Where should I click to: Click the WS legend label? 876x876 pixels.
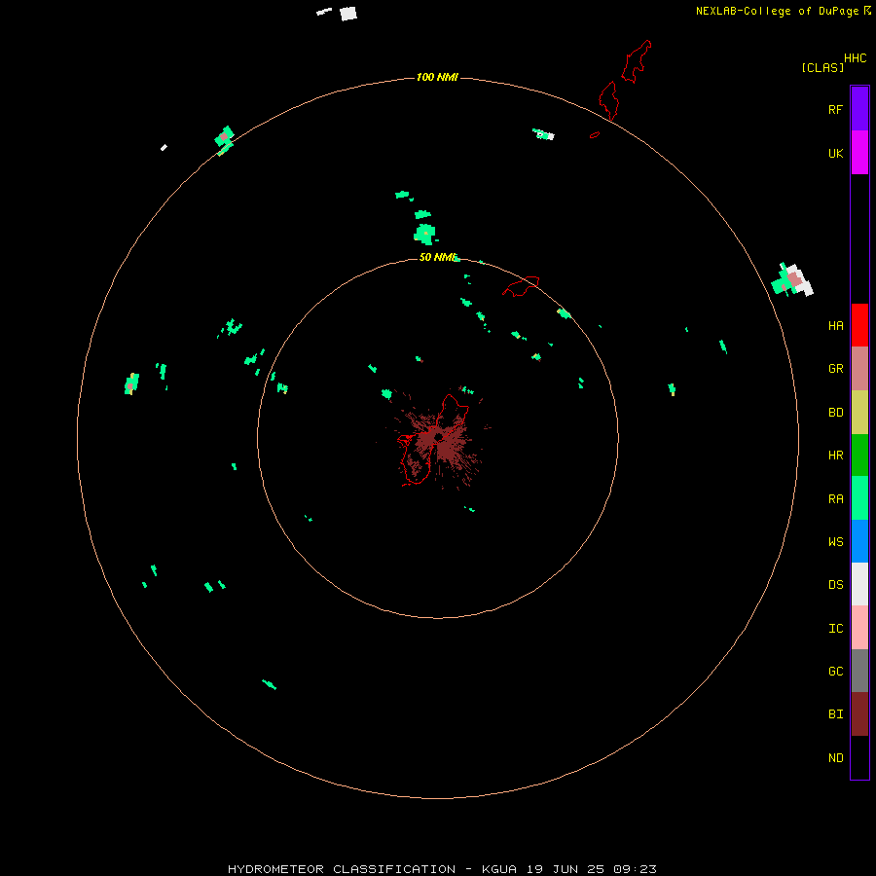click(835, 541)
